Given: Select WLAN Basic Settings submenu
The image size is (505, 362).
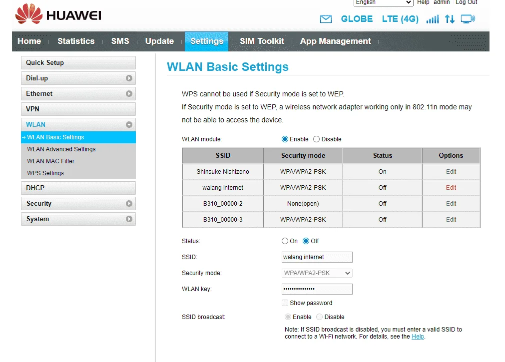Looking at the screenshot, I should point(78,137).
